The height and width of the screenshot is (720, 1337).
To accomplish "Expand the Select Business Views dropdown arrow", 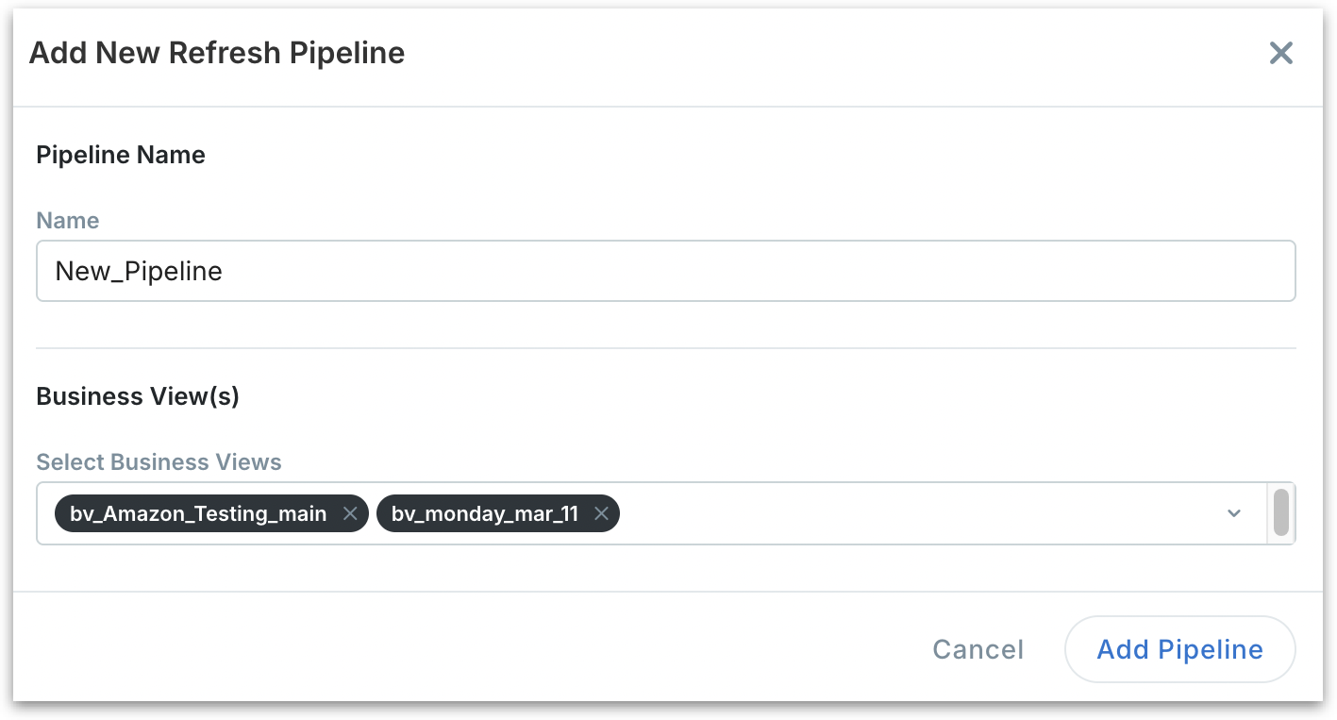I will tap(1233, 513).
